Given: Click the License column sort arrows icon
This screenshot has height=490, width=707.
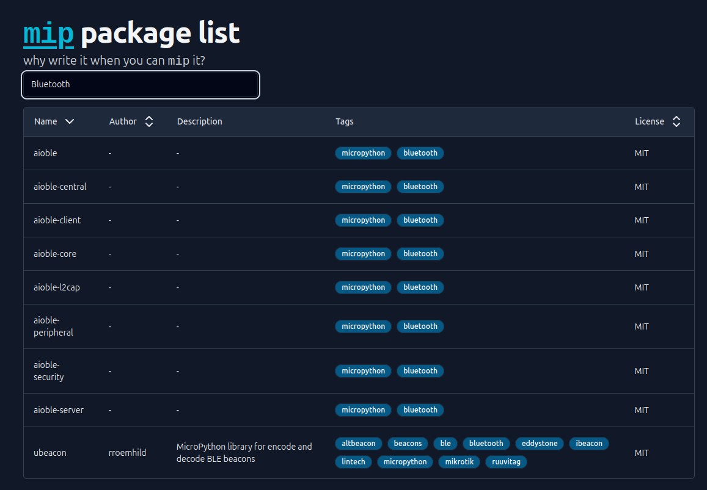Looking at the screenshot, I should tap(676, 121).
